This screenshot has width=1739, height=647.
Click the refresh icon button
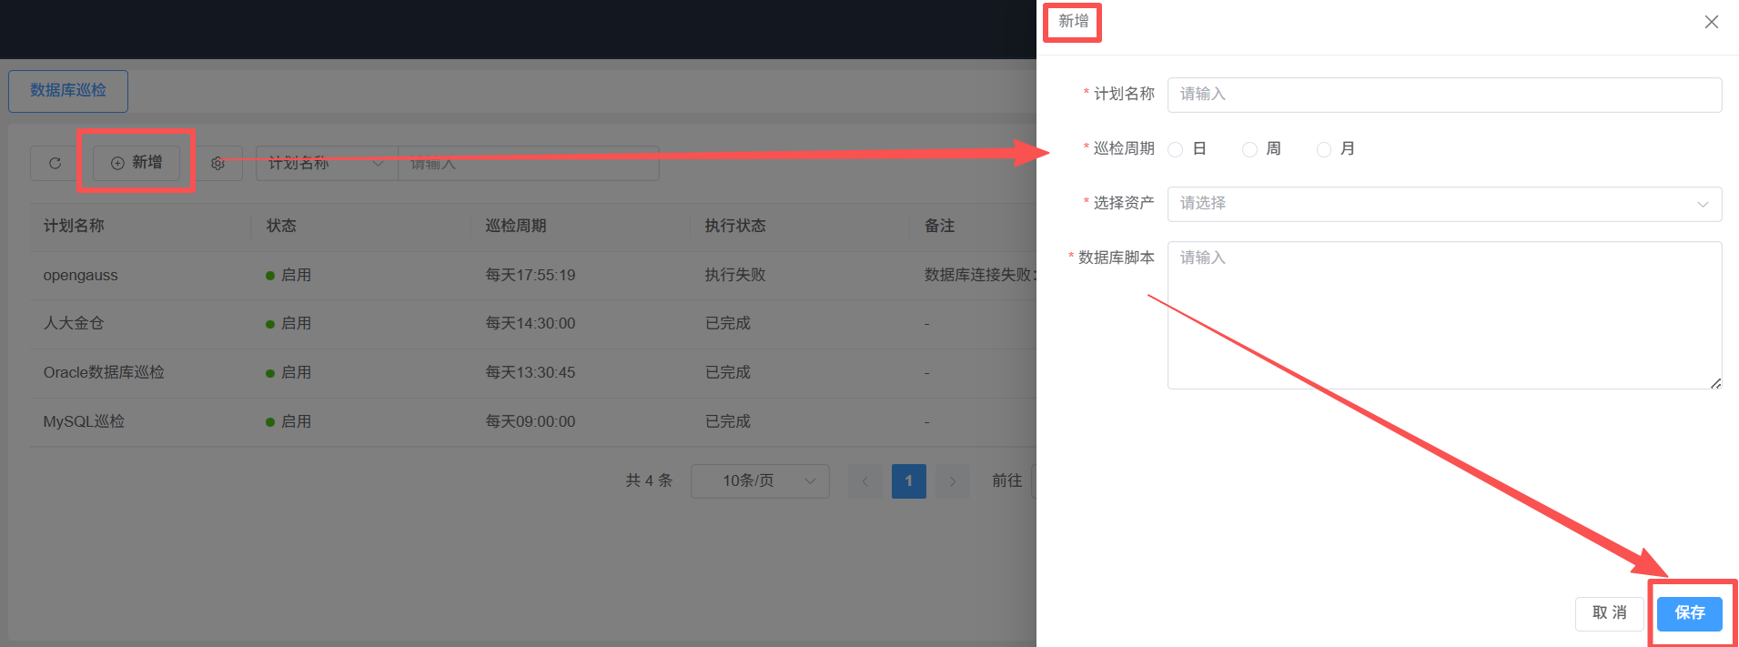[x=55, y=163]
